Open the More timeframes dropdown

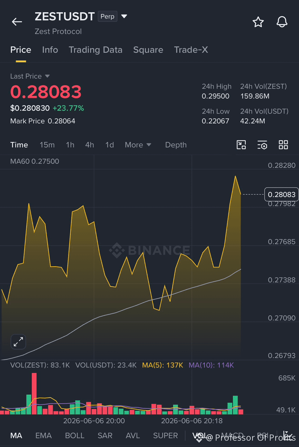pos(138,145)
